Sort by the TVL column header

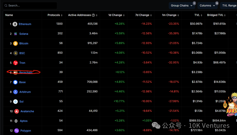click(x=198, y=15)
